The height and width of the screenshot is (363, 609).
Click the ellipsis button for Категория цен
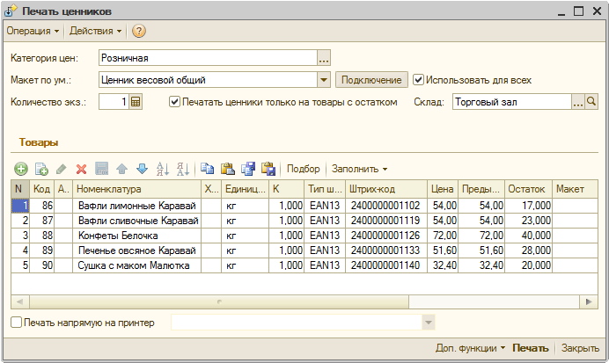tap(324, 58)
